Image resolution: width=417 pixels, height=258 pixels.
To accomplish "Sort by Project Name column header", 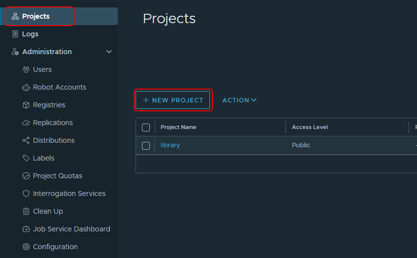I will [x=178, y=127].
